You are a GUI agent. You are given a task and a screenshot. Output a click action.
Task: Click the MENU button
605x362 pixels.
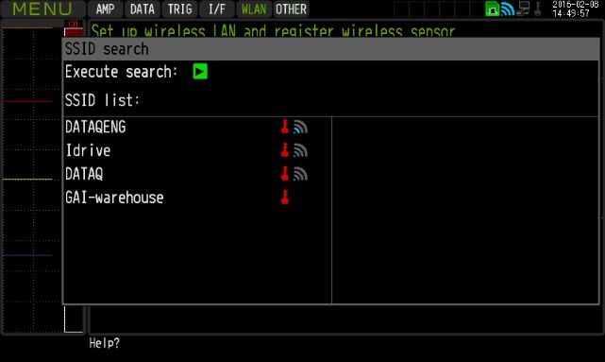pos(42,9)
